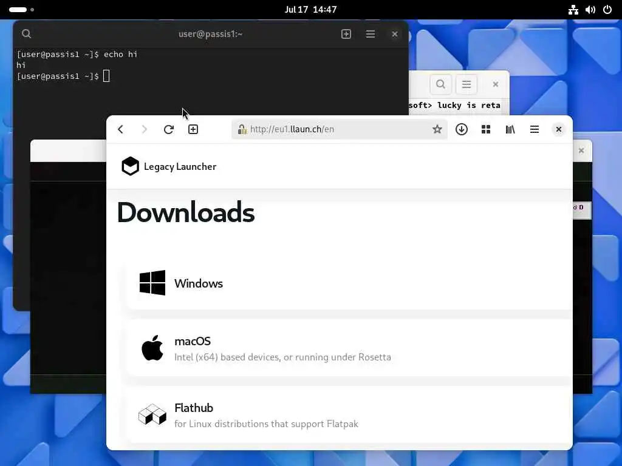Open the clock and calendar Jul 17 14:47
This screenshot has width=622, height=466.
pyautogui.click(x=310, y=10)
